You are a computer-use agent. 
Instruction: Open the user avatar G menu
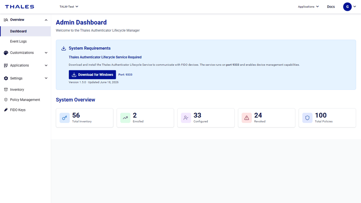click(347, 7)
